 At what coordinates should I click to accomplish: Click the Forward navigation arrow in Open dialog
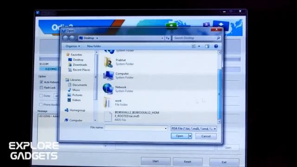click(72, 38)
